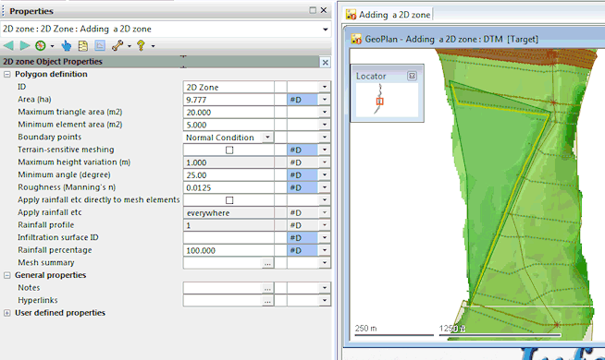
Task: Open the object selector dropdown '2D zone : 2D Zone'
Action: [326, 30]
